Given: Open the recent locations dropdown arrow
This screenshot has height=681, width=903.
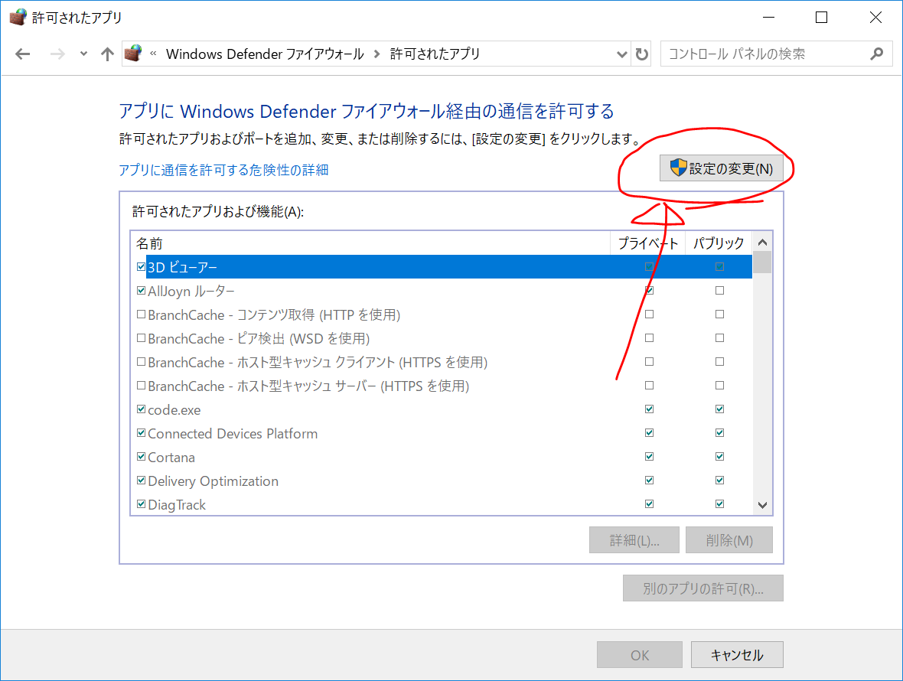Looking at the screenshot, I should click(83, 54).
